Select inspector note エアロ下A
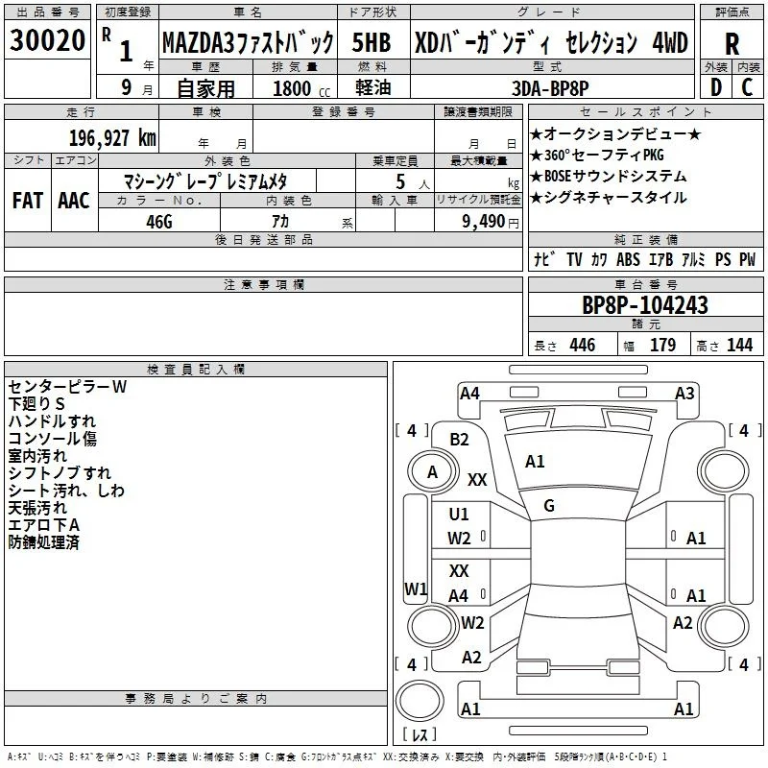The height and width of the screenshot is (768, 768). [44, 525]
